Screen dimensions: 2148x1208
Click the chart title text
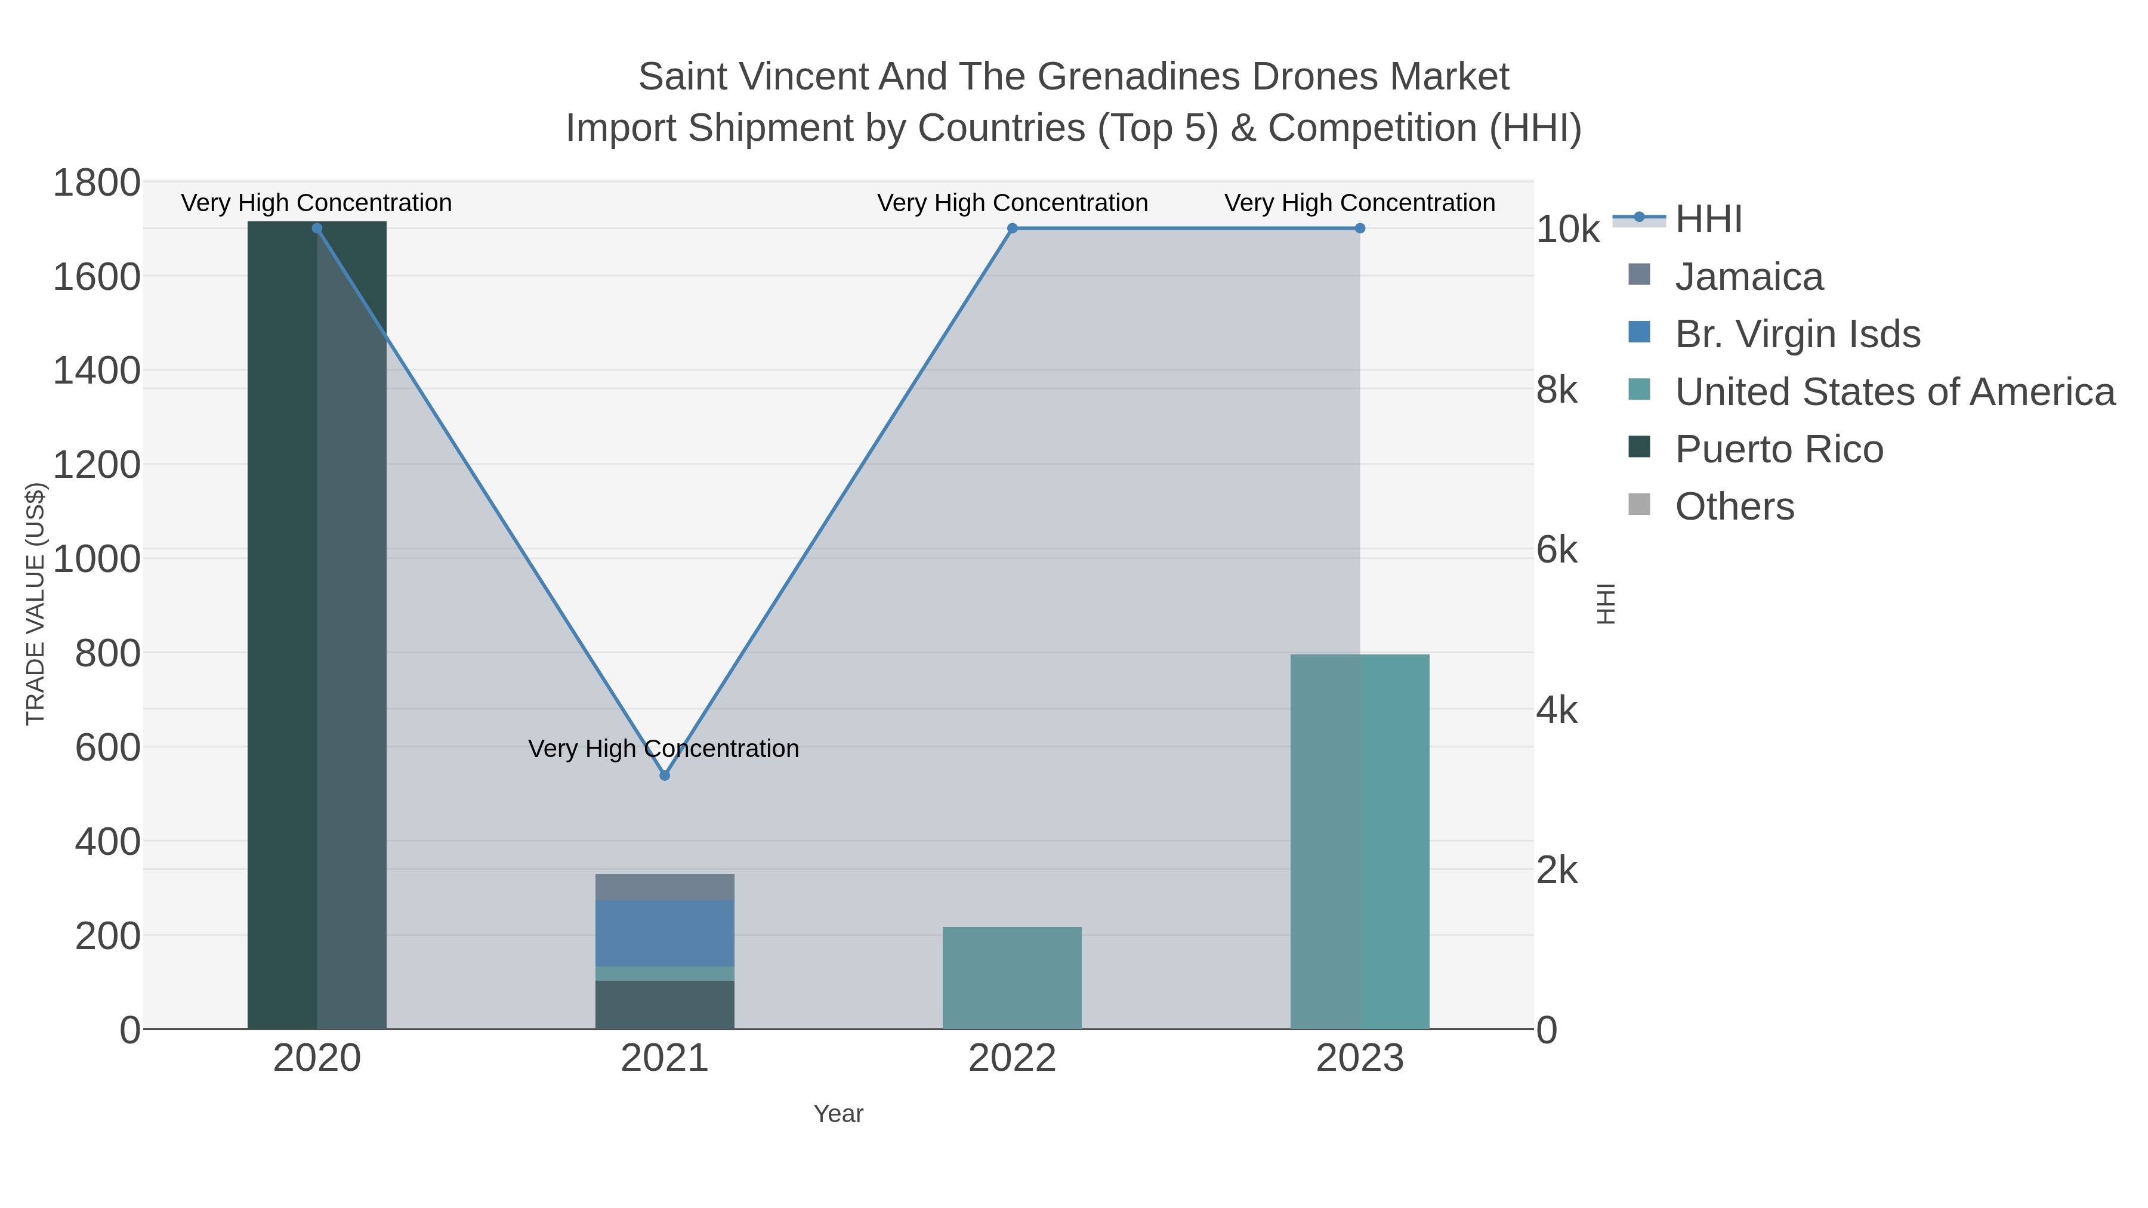pyautogui.click(x=1074, y=101)
